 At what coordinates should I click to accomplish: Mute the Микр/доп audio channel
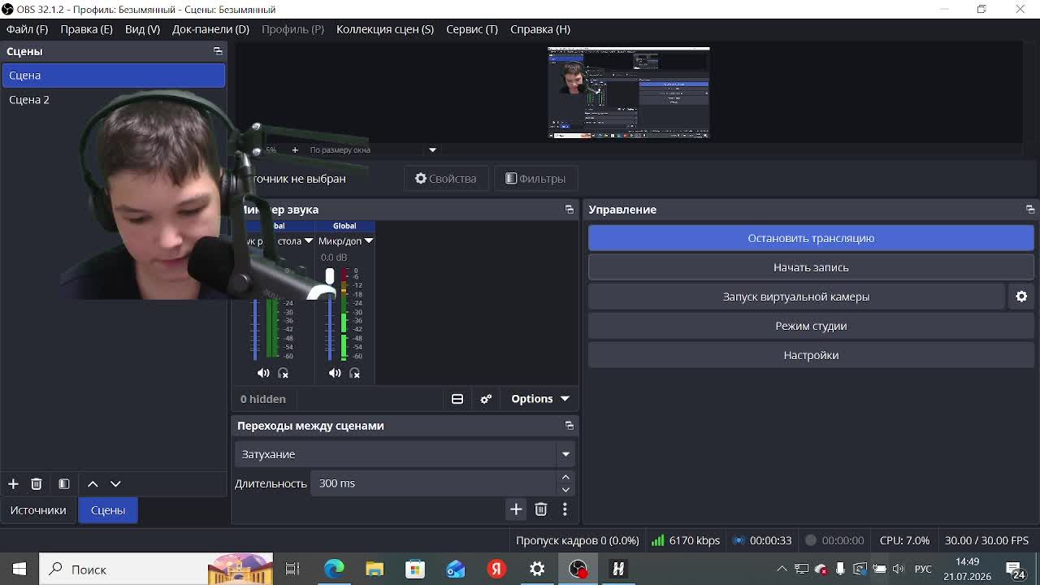[335, 373]
